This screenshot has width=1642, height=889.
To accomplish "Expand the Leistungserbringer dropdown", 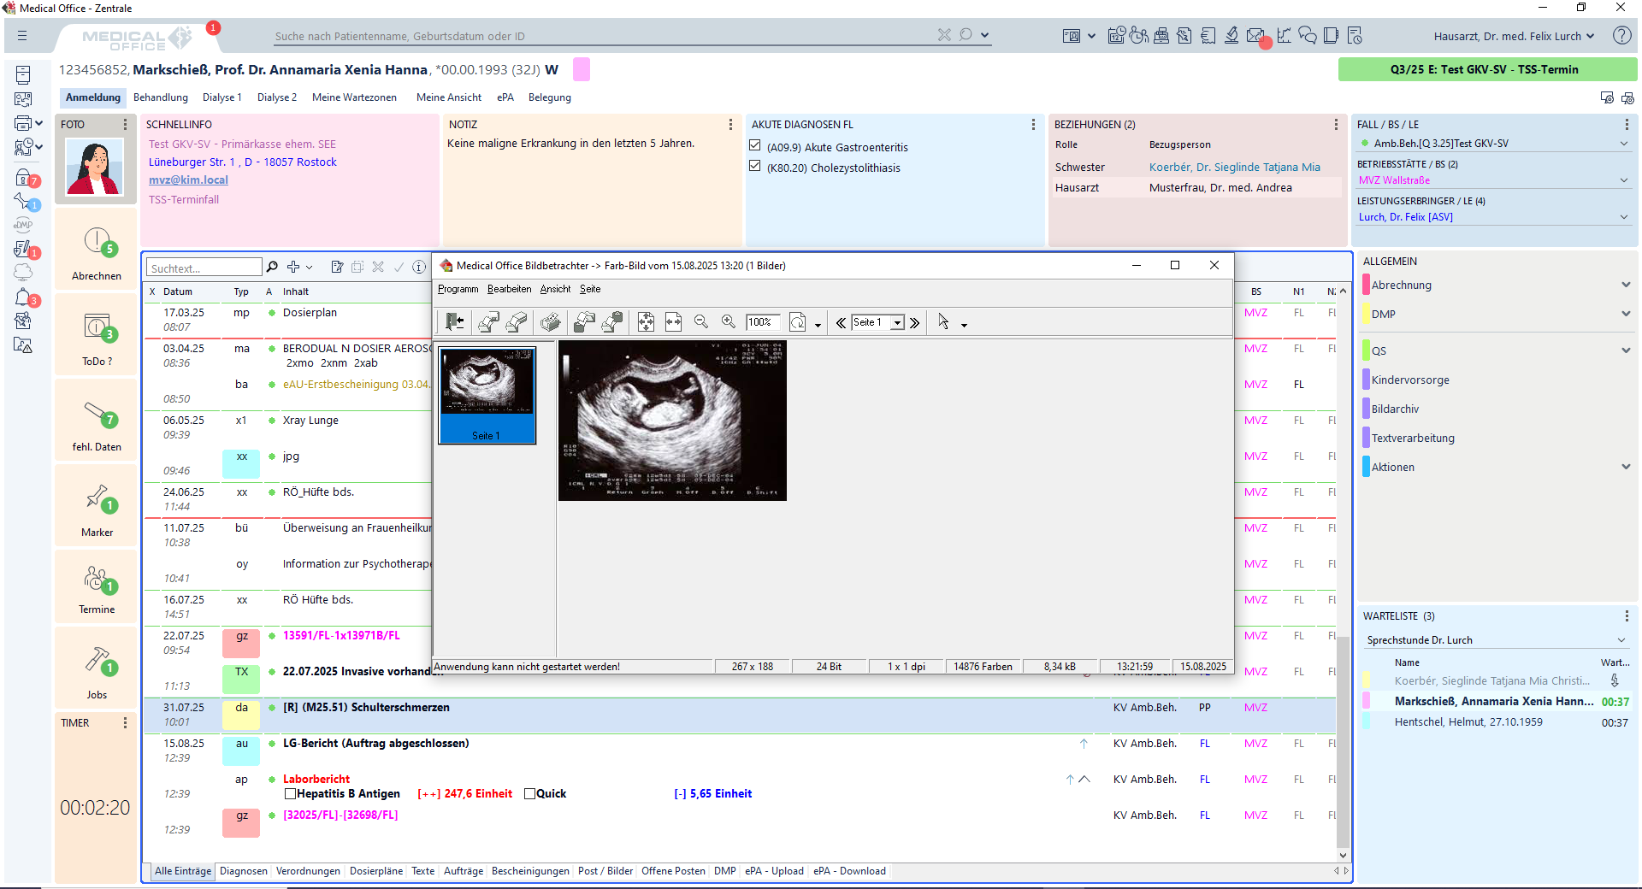I will [x=1623, y=216].
